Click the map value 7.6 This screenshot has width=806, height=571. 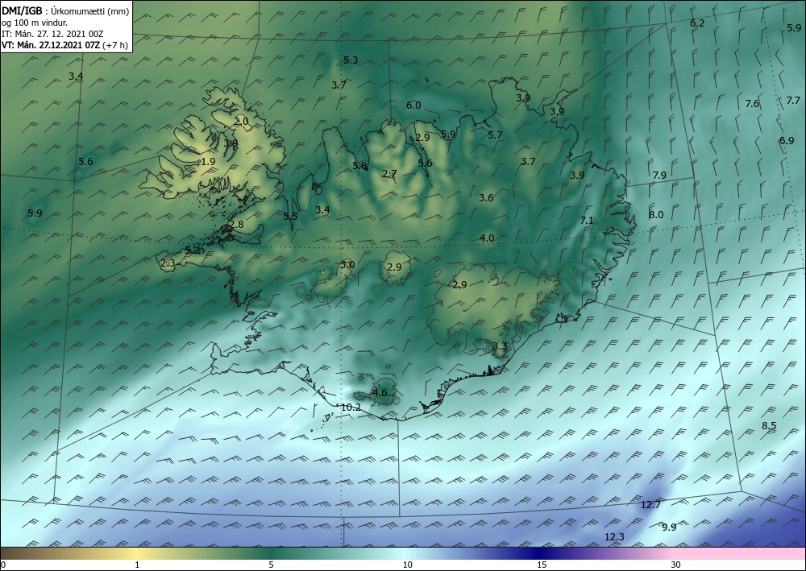click(x=752, y=104)
